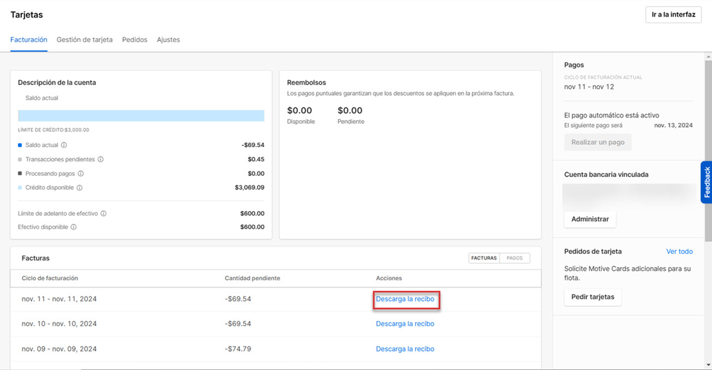Screen dimensions: 712x370
Task: Click the Pedir tarjetas button
Action: tap(592, 297)
